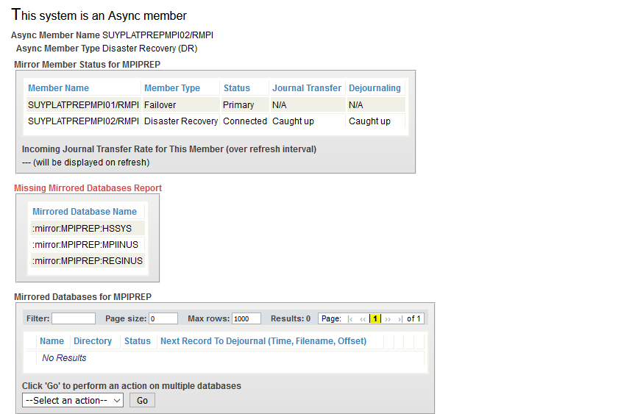Sort by Dejournaling column header
This screenshot has height=414, width=635.
click(x=375, y=88)
